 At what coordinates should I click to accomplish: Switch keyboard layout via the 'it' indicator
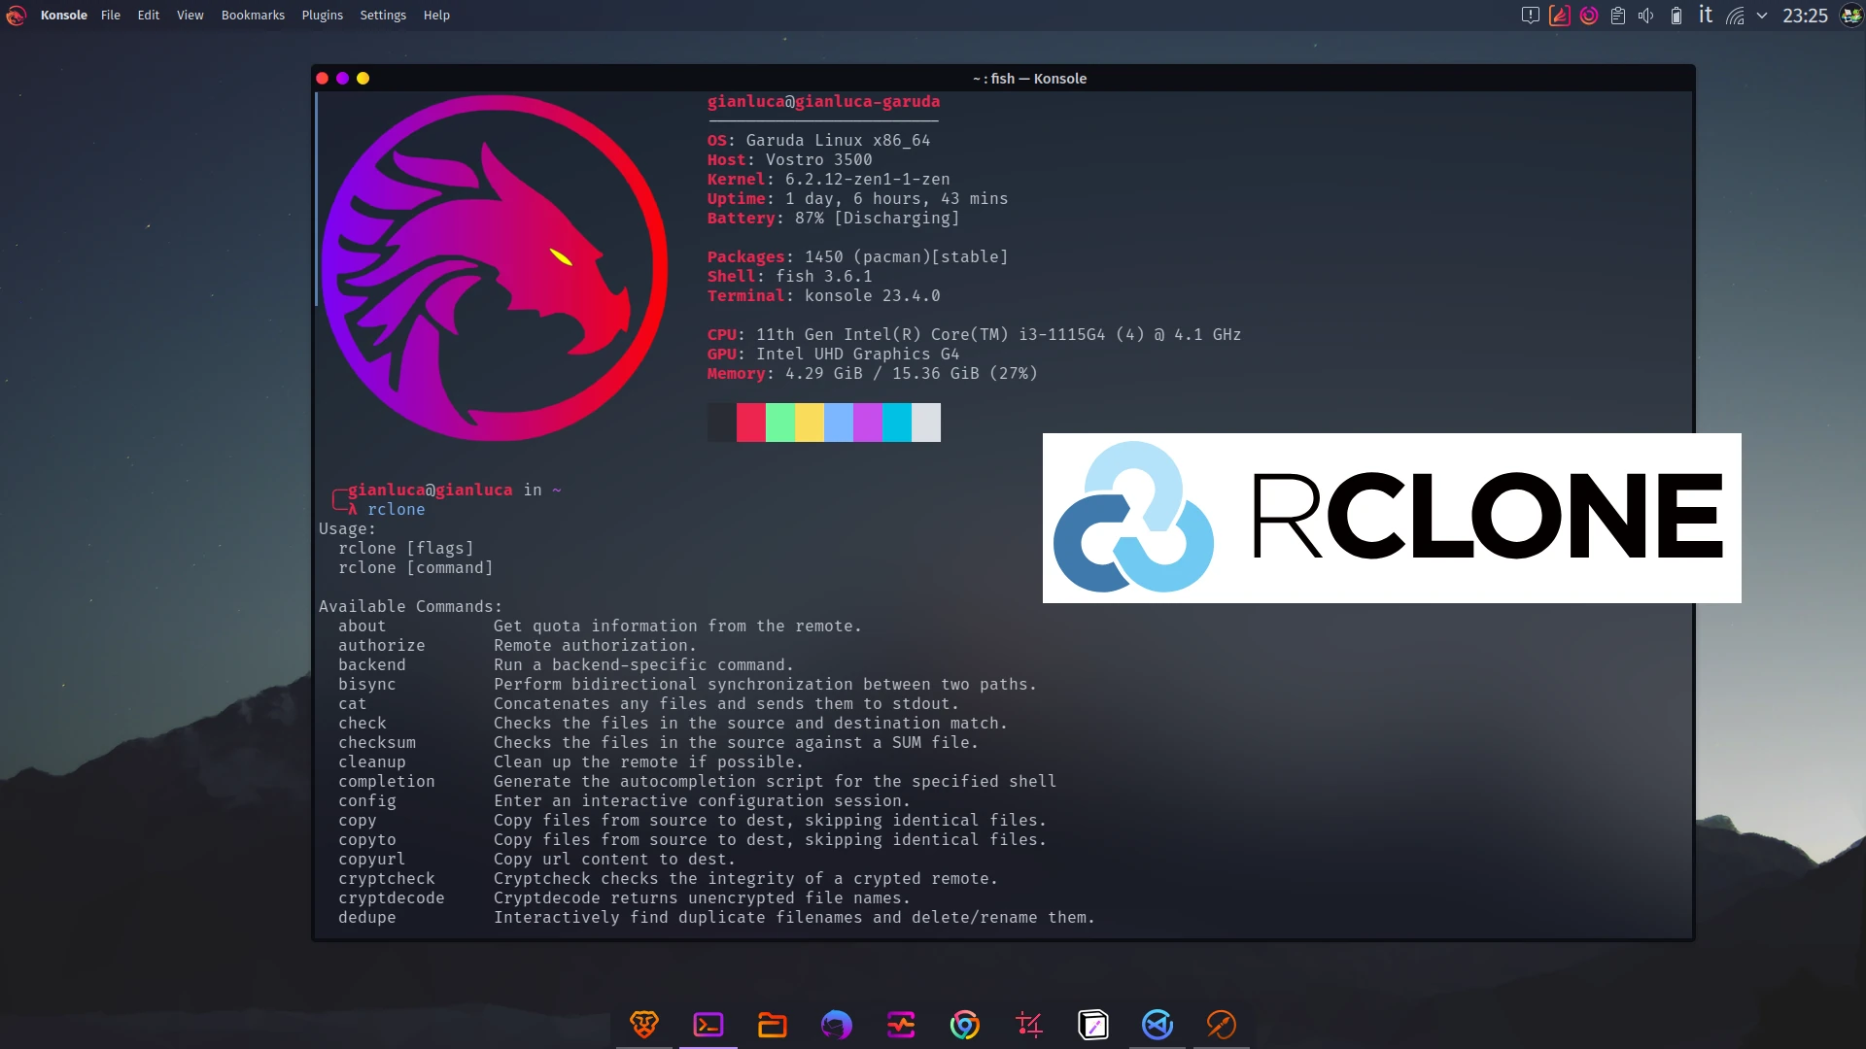click(x=1705, y=16)
